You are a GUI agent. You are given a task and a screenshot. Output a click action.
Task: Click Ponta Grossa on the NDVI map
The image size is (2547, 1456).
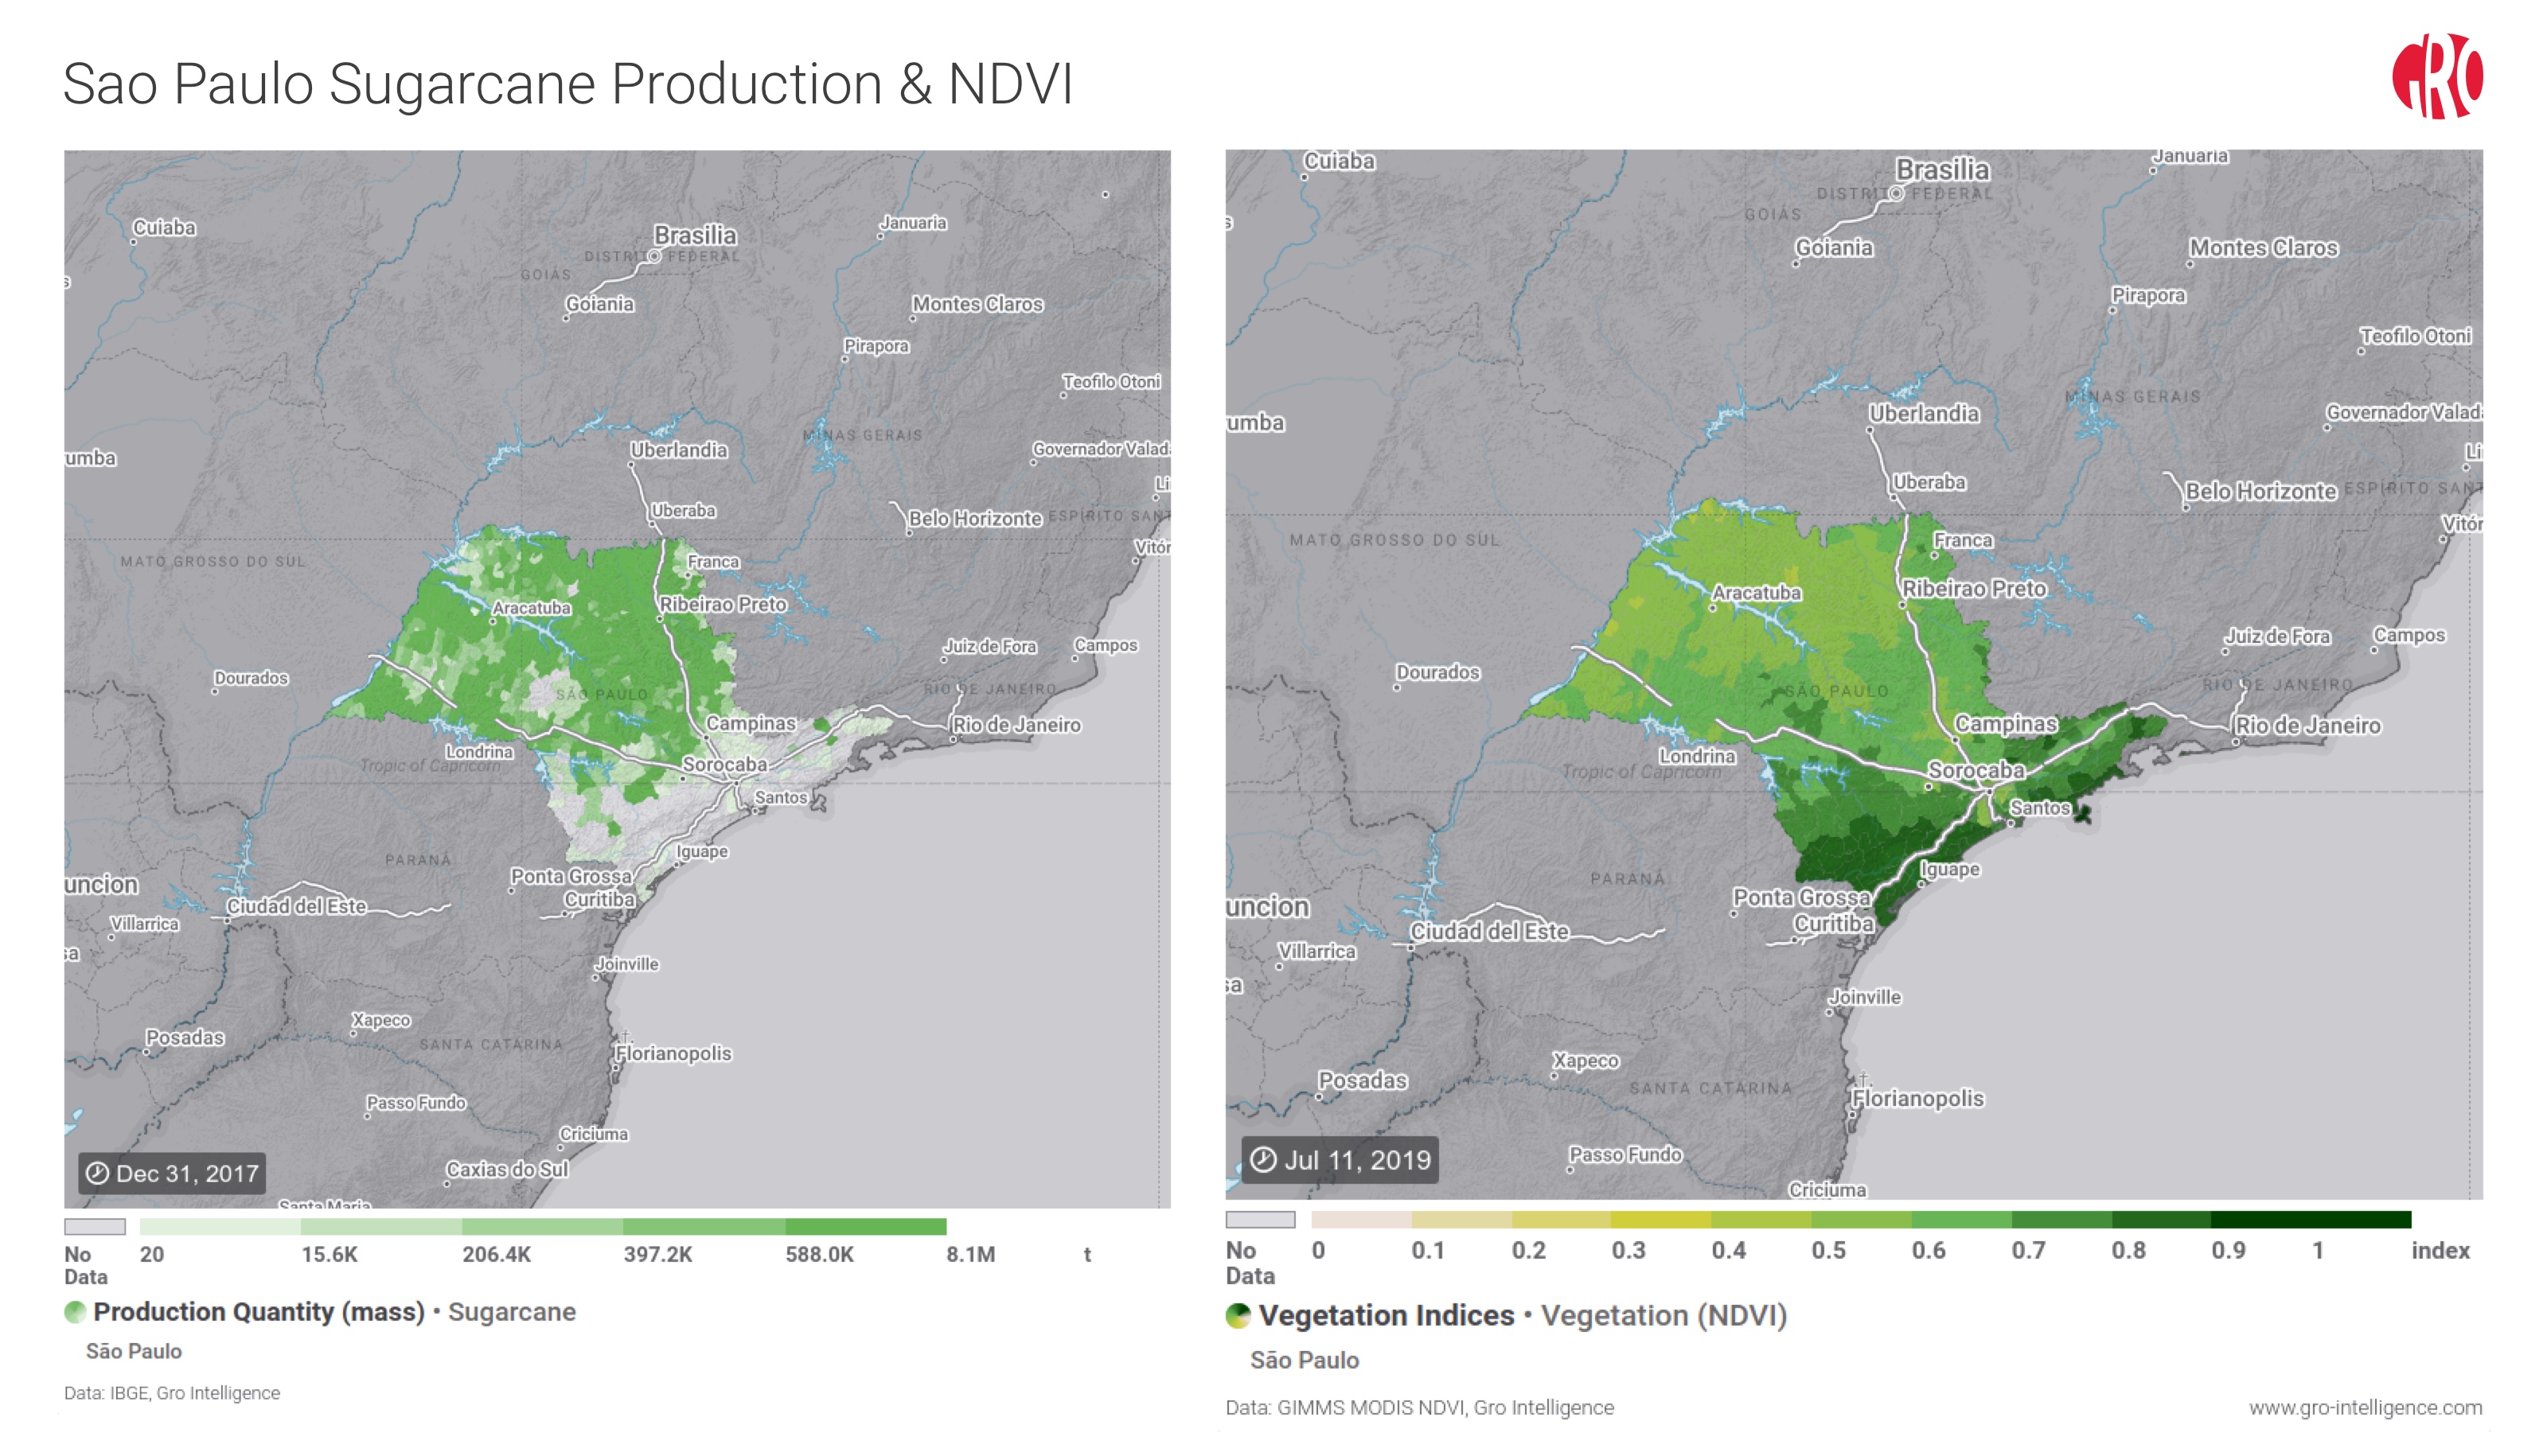tap(1803, 898)
